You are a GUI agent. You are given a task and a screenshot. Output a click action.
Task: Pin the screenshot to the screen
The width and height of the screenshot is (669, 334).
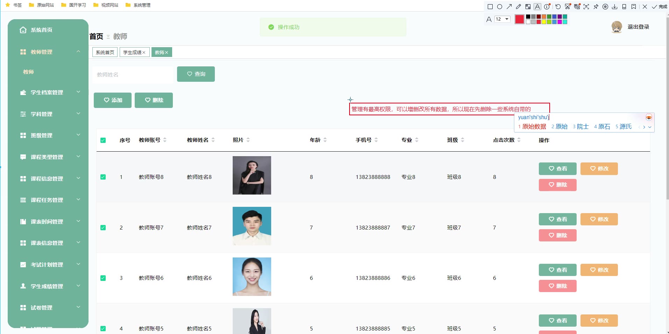click(x=596, y=7)
